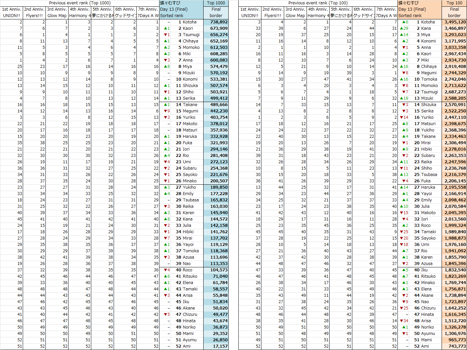Image resolution: width=467 pixels, height=350 pixels.
Task: Click the value 2,306,494 for Mirai
Action: pos(454,143)
